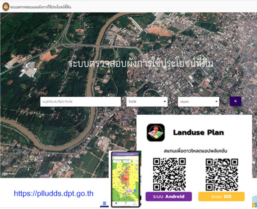This screenshot has width=257, height=209.
Task: Click the large heading ระบบตรวจสอบผังการใช้ประโยชน์ที่ดิน
Action: 140,63
